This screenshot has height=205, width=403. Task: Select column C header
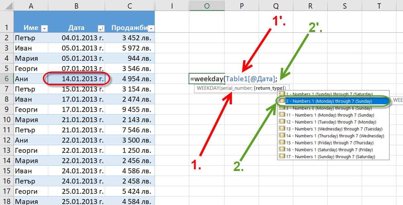pos(130,6)
